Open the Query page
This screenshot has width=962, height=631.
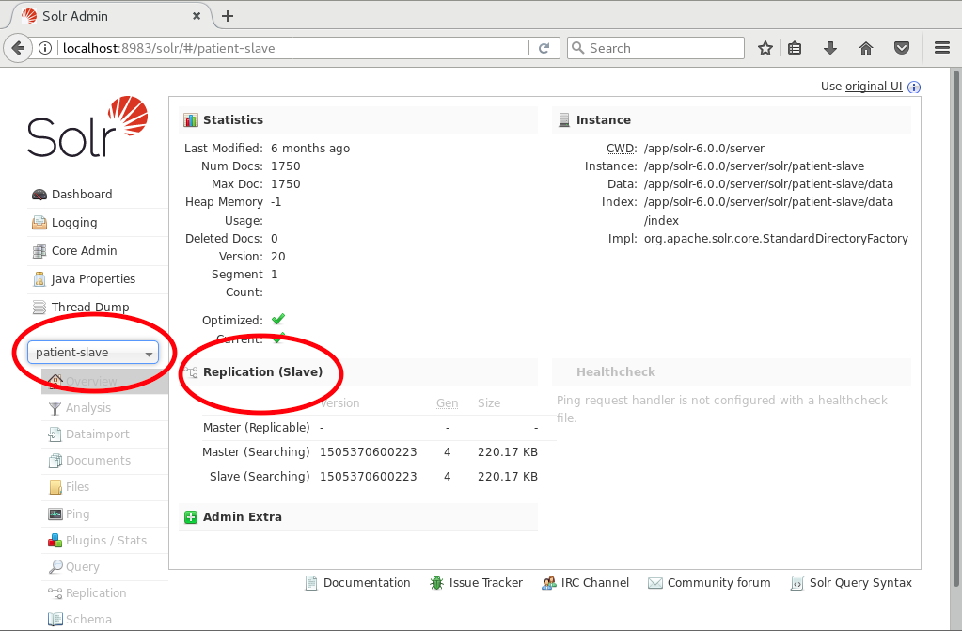(x=82, y=566)
